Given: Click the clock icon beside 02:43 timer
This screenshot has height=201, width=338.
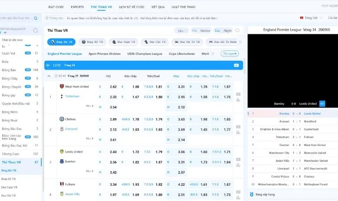Looking at the screenshot, I should pyautogui.click(x=56, y=76).
